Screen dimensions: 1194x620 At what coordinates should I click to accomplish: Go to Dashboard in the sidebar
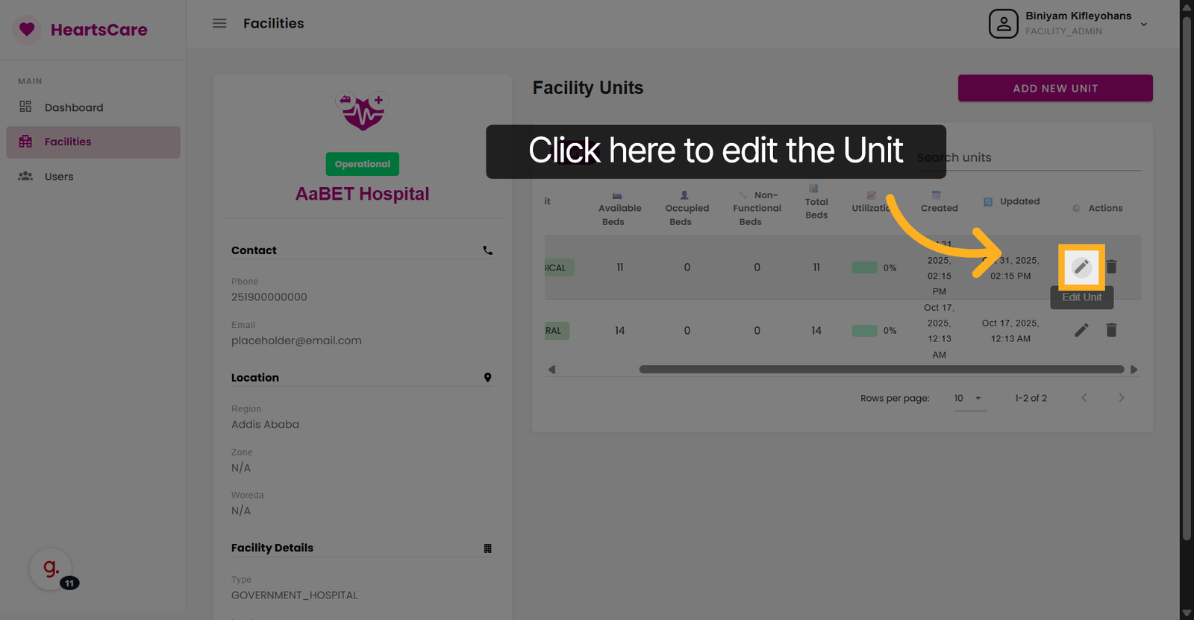(93, 107)
